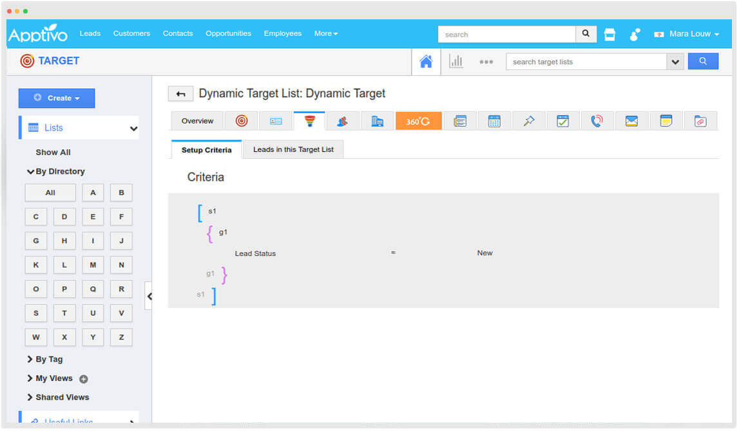Click the App Store icon in header

(x=610, y=35)
